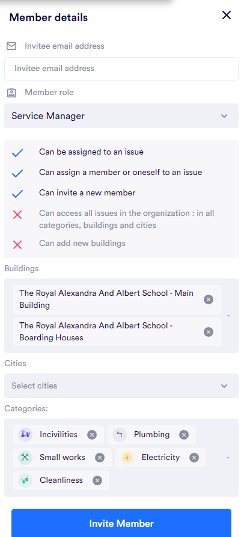The width and height of the screenshot is (244, 537).
Task: Click the Incivilities category icon
Action: coord(25,435)
